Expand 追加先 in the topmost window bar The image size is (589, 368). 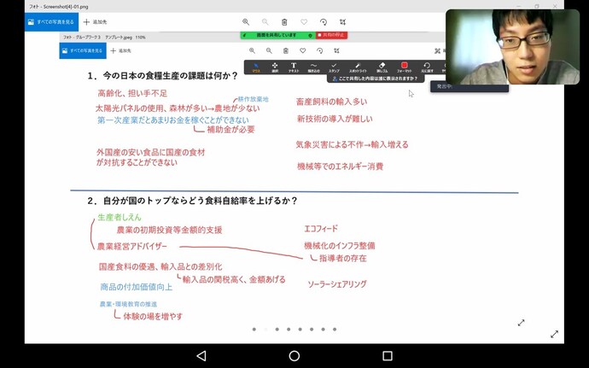96,21
